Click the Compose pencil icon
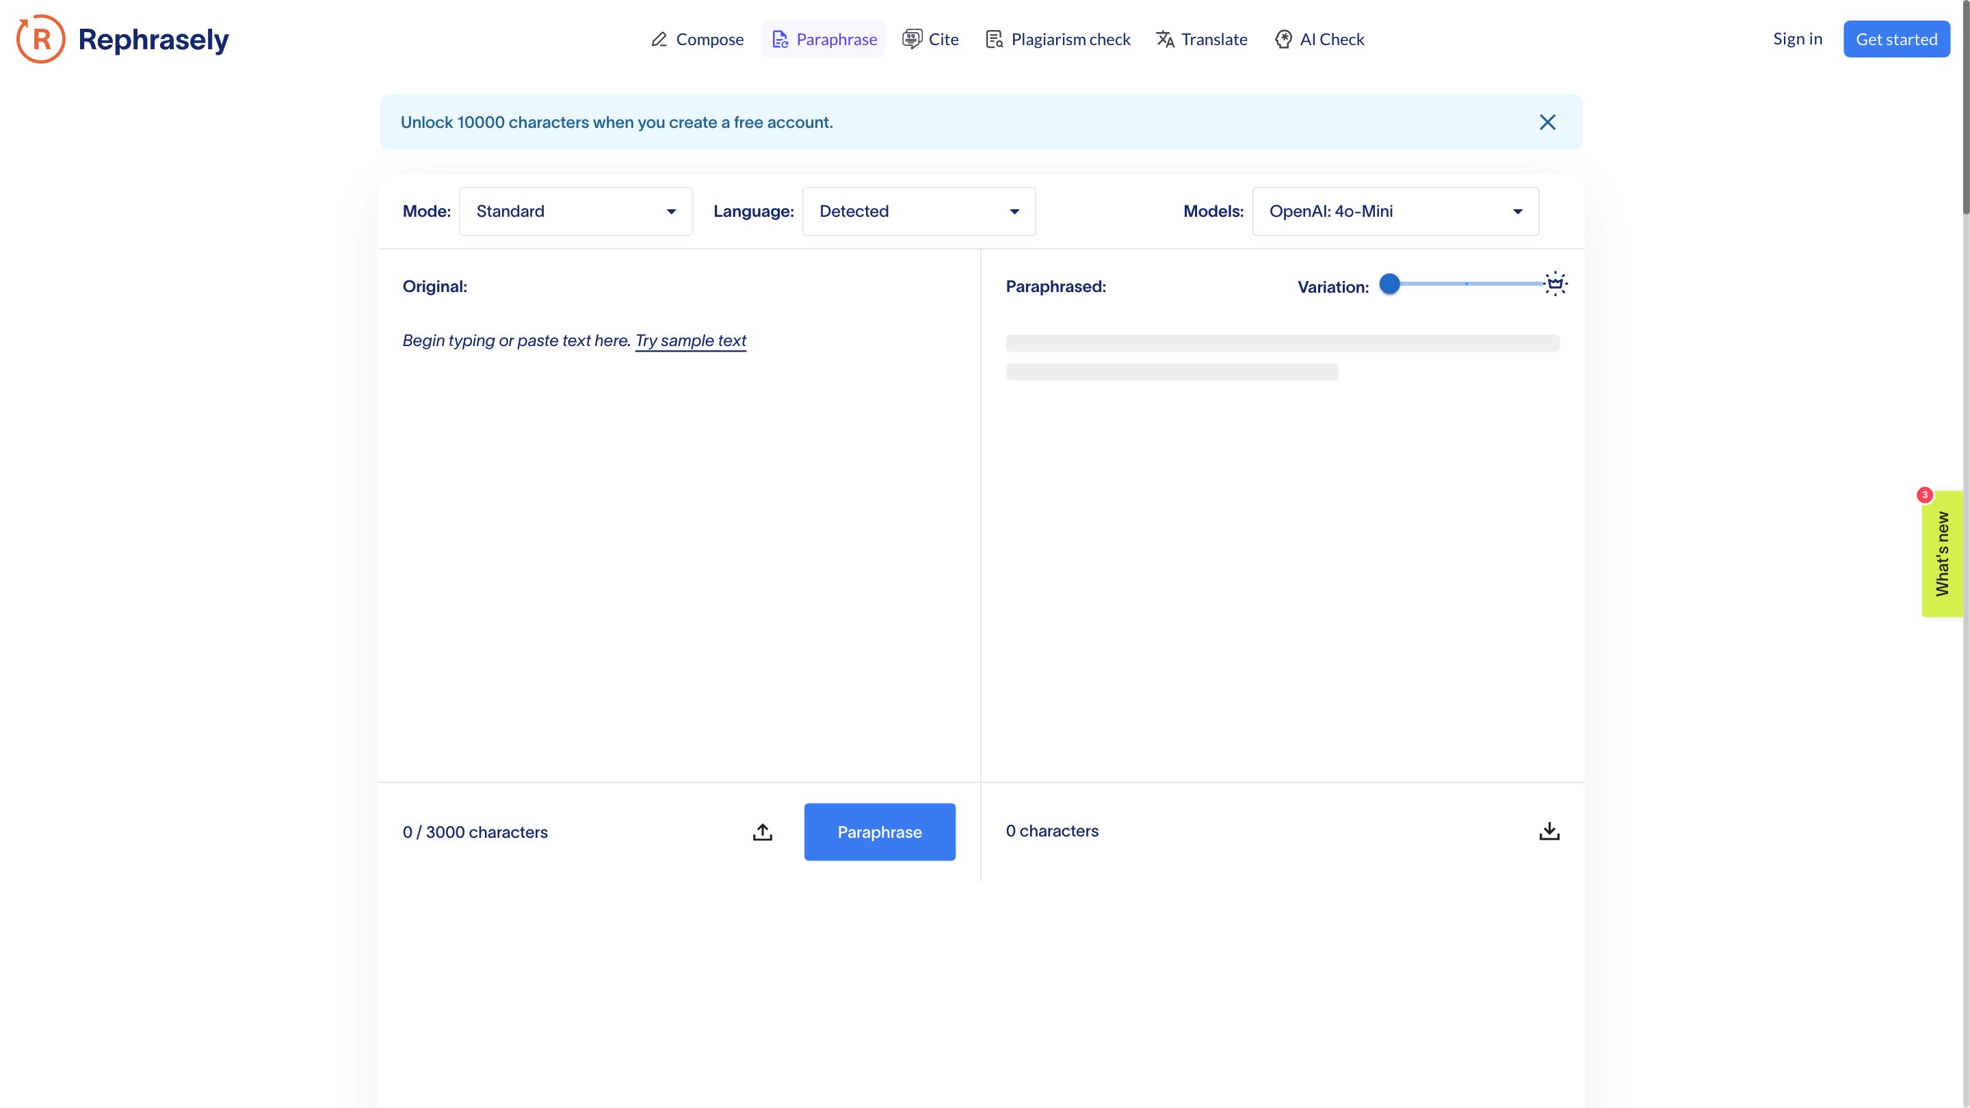 pos(659,39)
